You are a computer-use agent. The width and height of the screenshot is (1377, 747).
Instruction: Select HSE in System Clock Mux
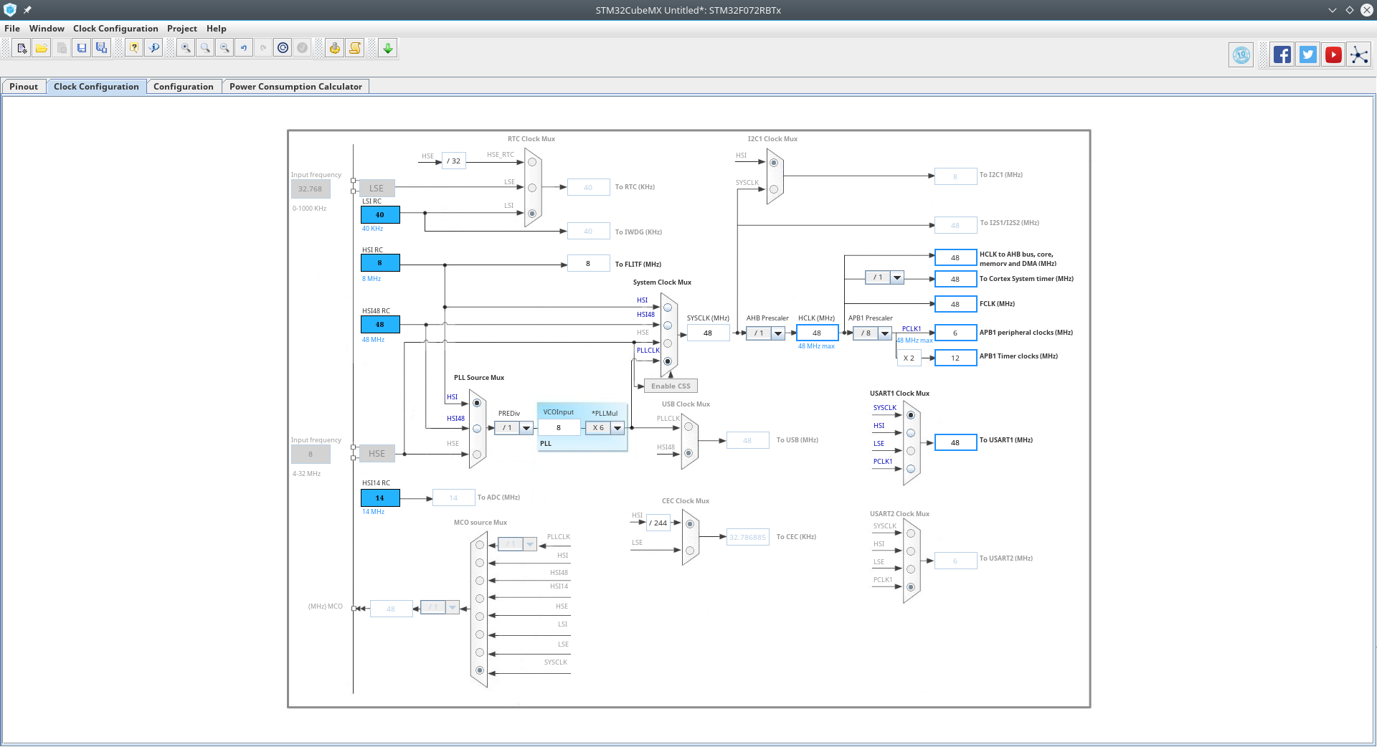click(668, 343)
